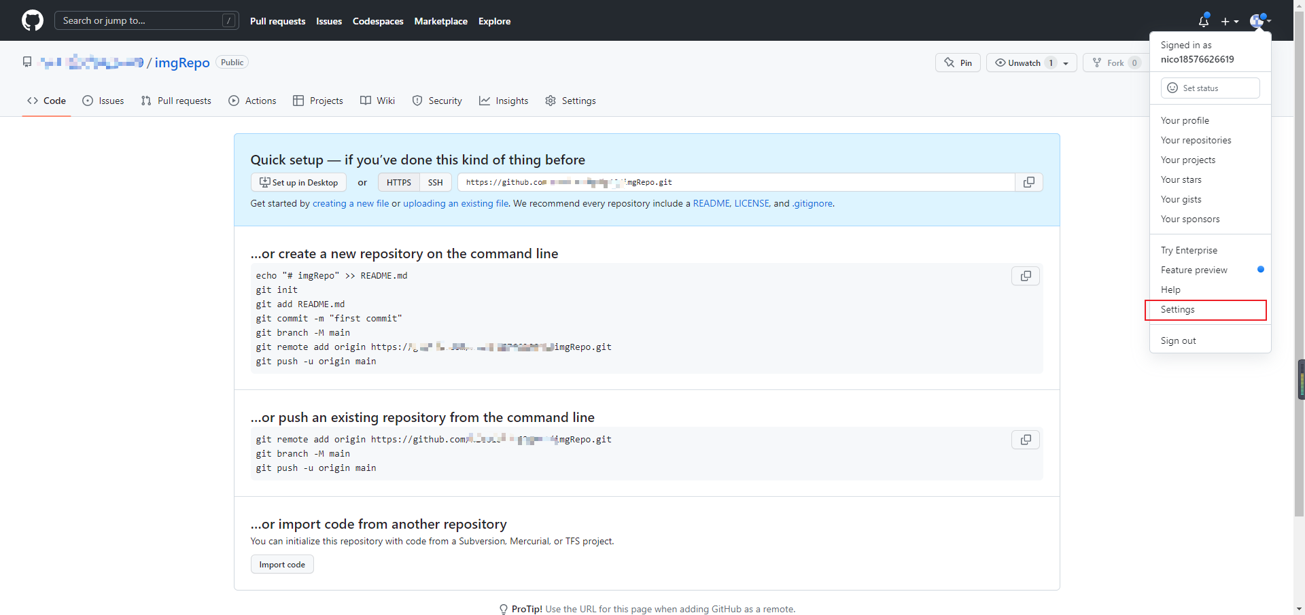Open the plus create-new dropdown
Viewport: 1305px width, 615px height.
coord(1230,21)
